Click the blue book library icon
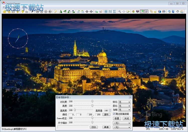 pos(160,12)
